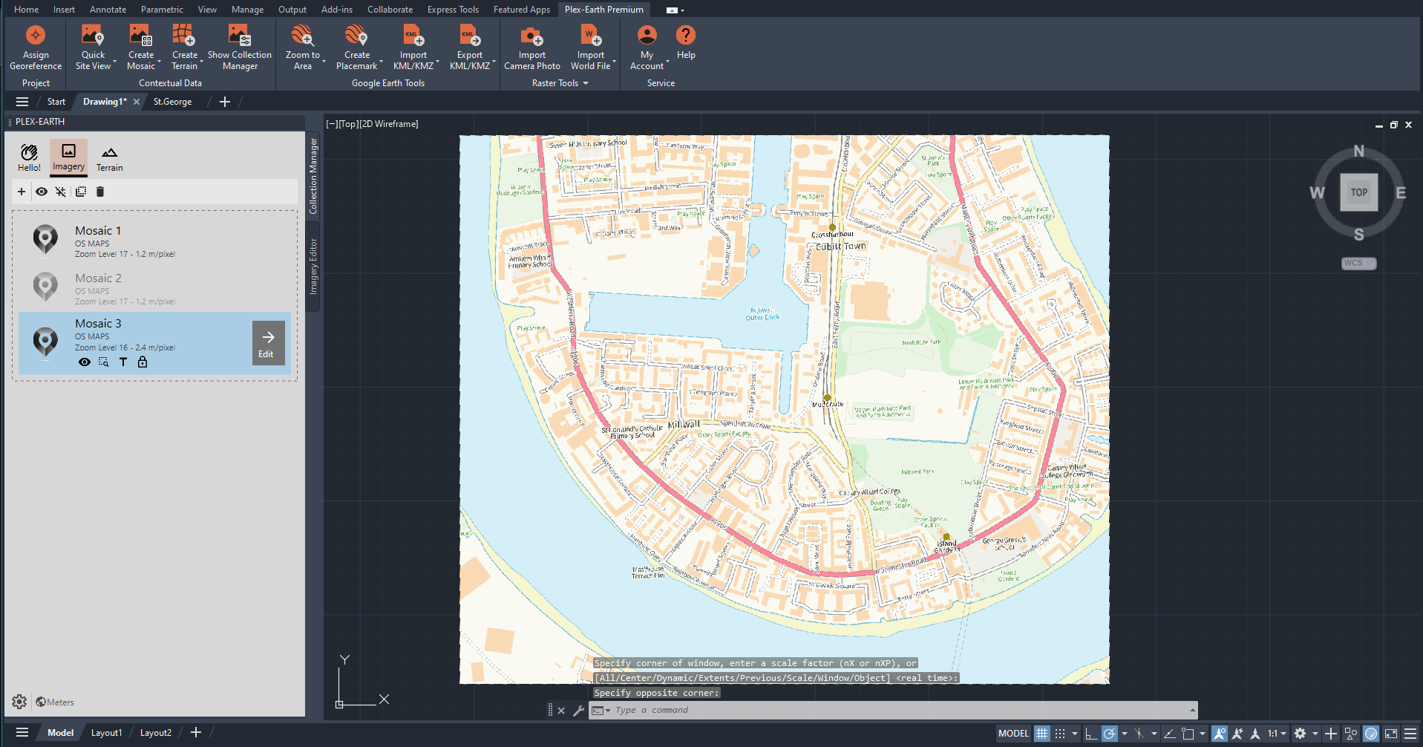The image size is (1423, 747).
Task: Switch to Layout1 tab
Action: click(x=106, y=733)
